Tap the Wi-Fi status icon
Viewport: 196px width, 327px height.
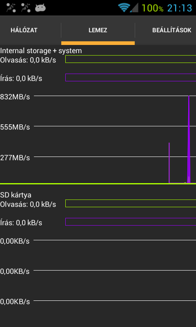(x=124, y=8)
